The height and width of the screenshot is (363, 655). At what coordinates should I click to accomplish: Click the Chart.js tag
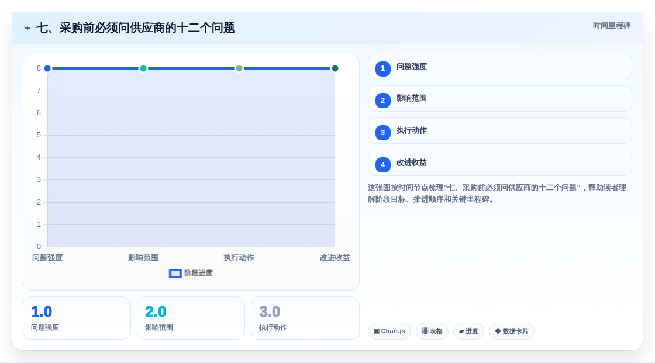389,331
